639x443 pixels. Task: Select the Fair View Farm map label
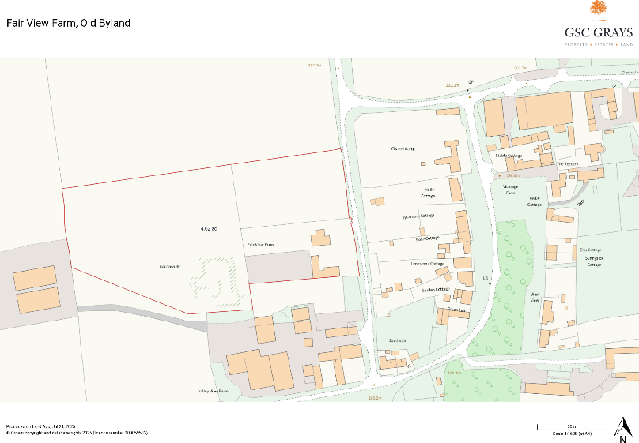pos(260,246)
